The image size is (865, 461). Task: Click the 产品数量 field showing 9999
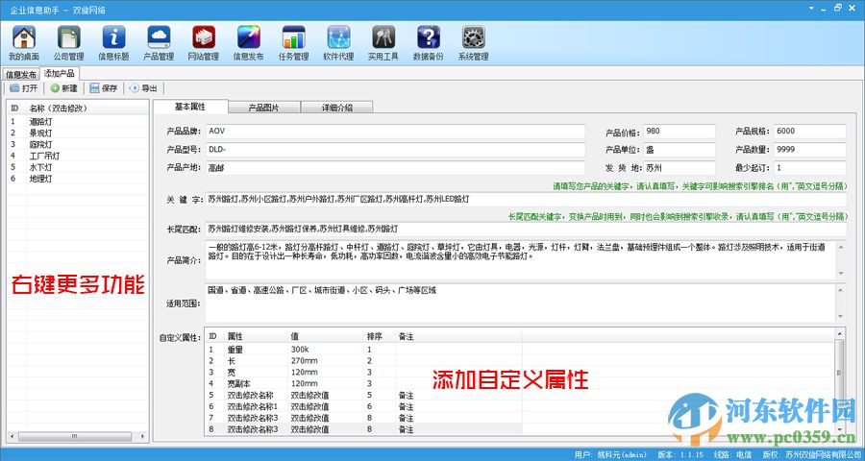810,150
